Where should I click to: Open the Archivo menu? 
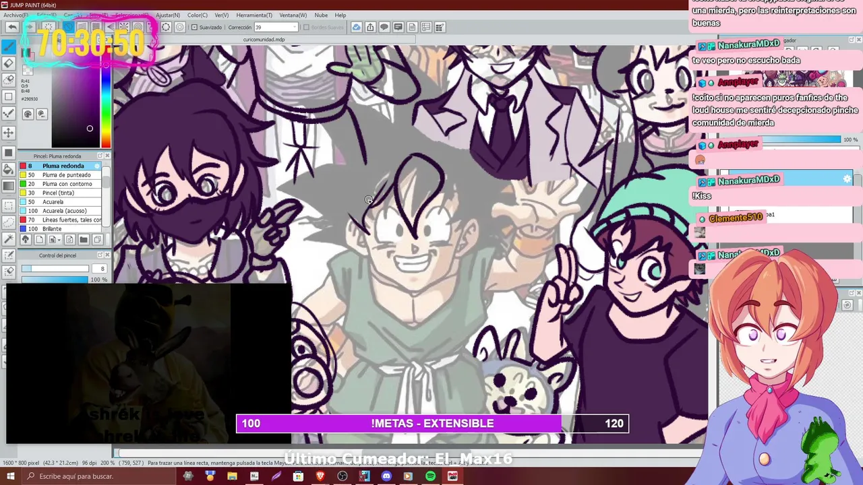coord(15,15)
